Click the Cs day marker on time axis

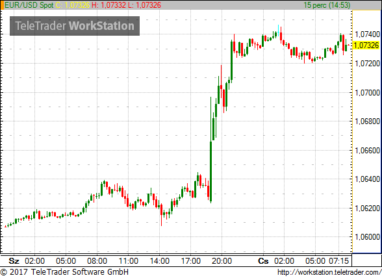pos(263,261)
